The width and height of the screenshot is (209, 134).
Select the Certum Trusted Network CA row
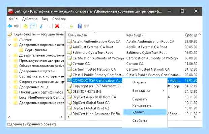[x=132, y=70]
